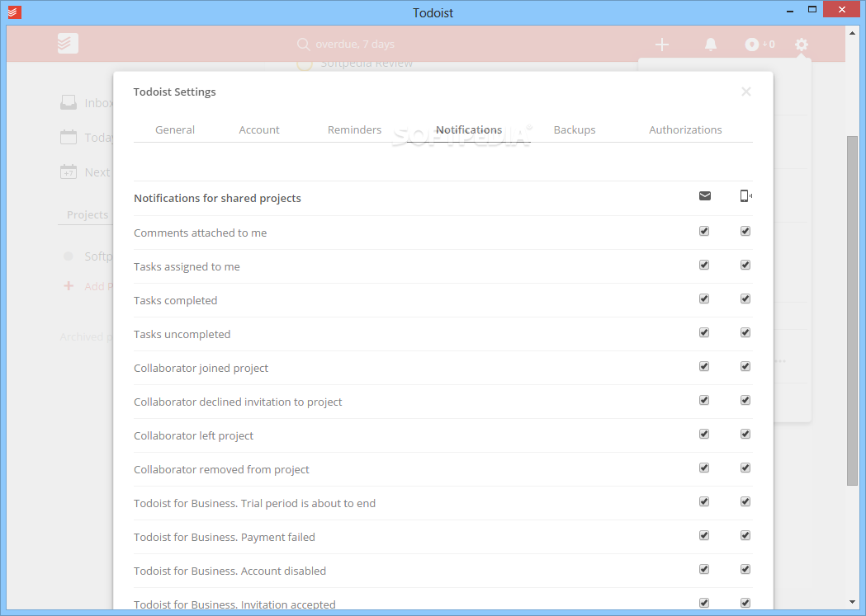Toggle email for Invitation accepted
866x616 pixels.
[x=704, y=603]
